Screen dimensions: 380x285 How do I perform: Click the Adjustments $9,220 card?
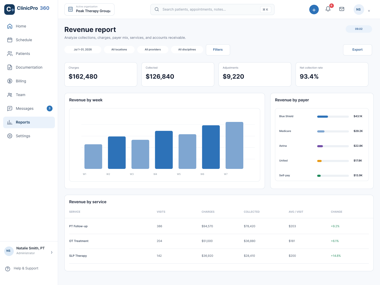pos(255,74)
